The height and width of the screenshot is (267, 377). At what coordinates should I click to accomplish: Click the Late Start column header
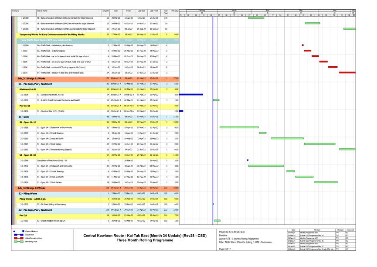click(142, 10)
